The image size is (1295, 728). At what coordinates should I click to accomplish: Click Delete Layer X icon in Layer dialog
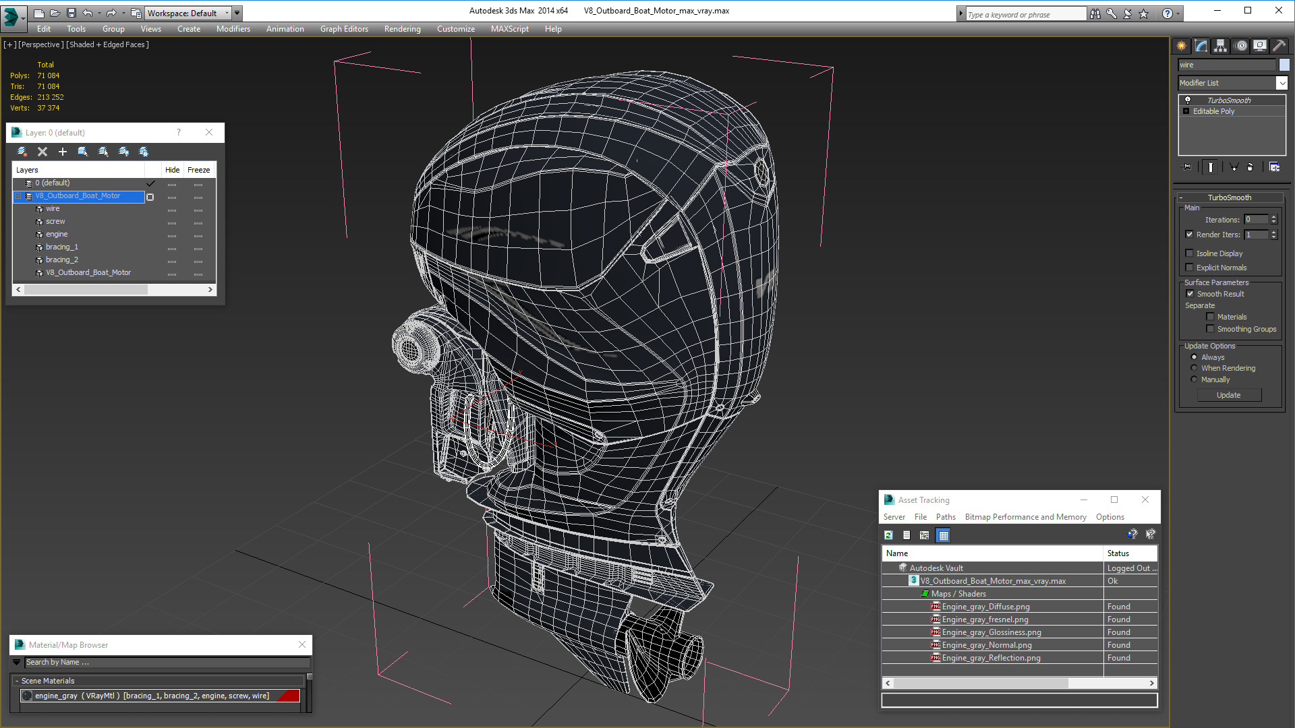[42, 152]
